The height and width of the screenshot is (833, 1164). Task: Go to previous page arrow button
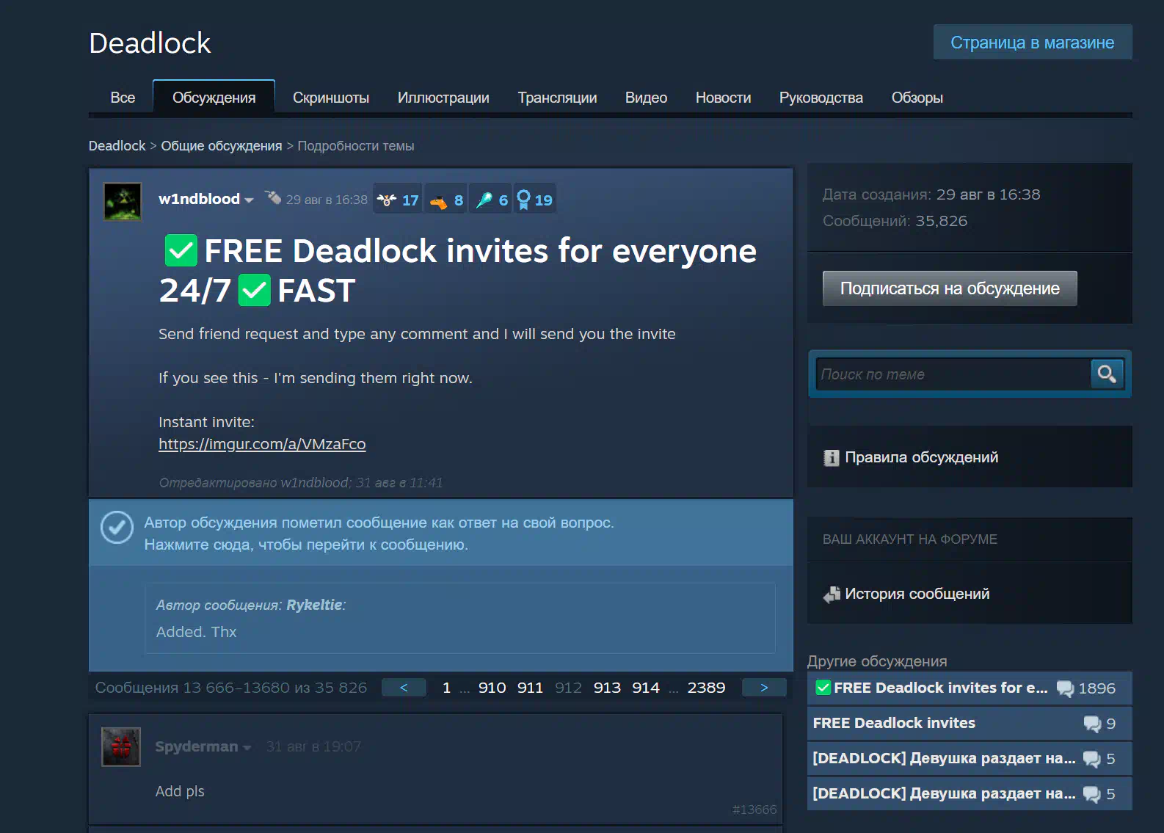tap(404, 688)
